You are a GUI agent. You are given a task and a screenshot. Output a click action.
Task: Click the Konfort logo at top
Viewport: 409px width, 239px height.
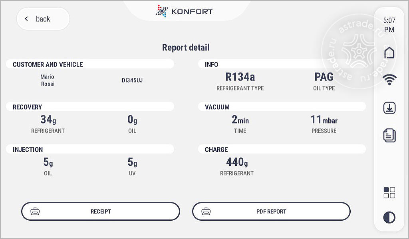(184, 11)
